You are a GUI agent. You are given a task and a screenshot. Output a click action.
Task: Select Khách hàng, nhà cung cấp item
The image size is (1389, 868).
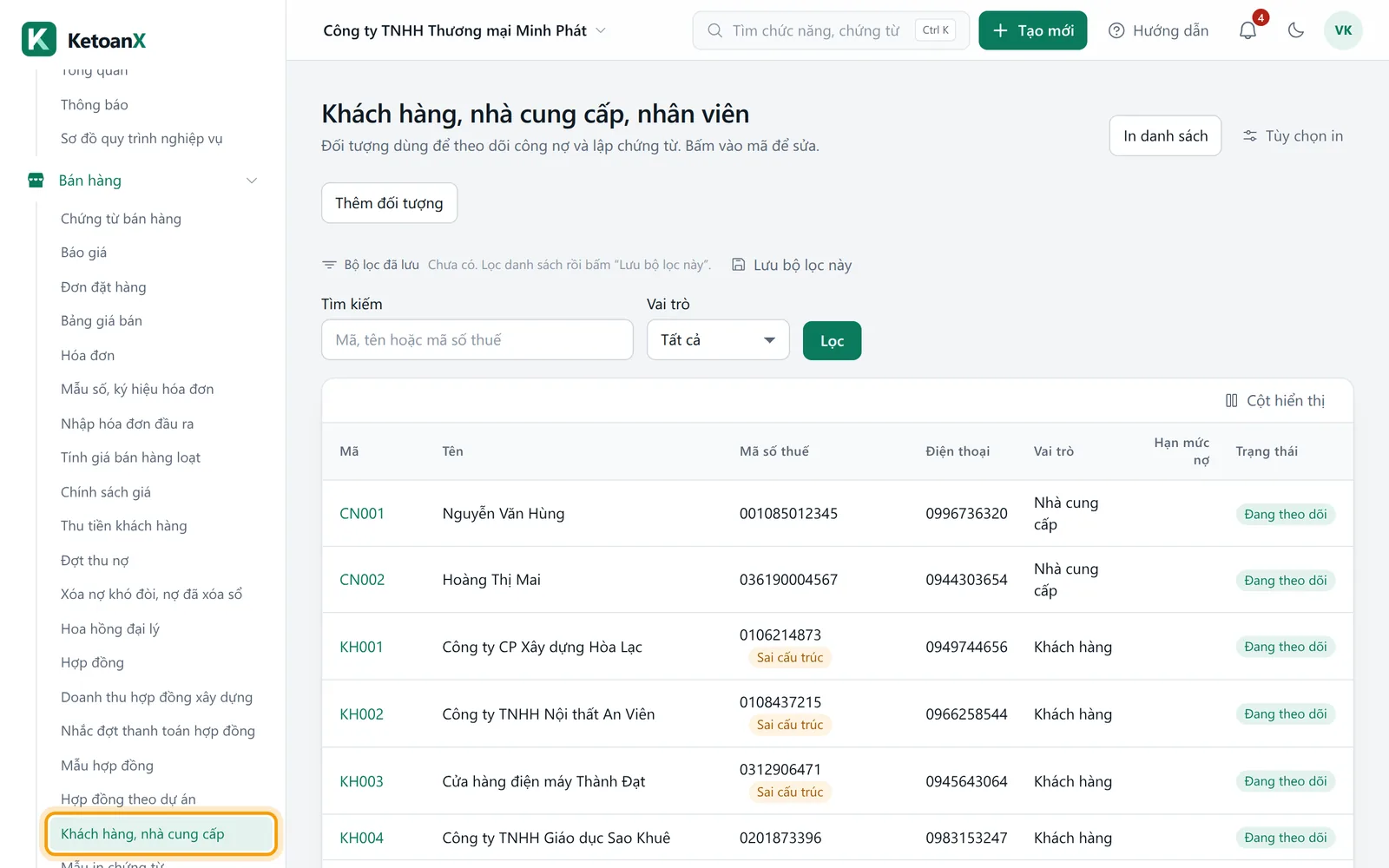161,834
